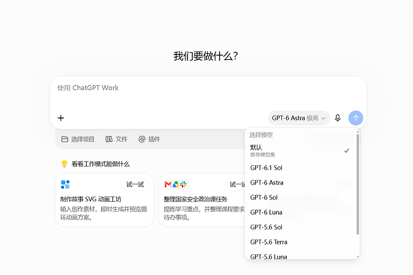413x275 pixels.
Task: Pick the GPT-6 Sol model
Action: click(301, 197)
